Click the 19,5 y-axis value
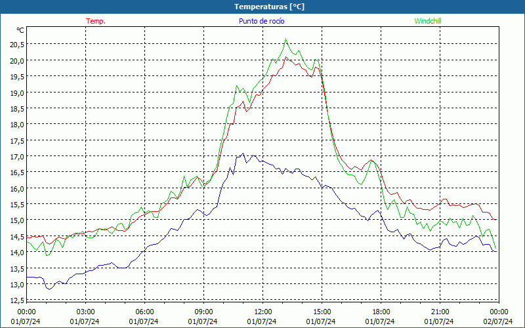This screenshot has height=328, width=525. click(16, 77)
